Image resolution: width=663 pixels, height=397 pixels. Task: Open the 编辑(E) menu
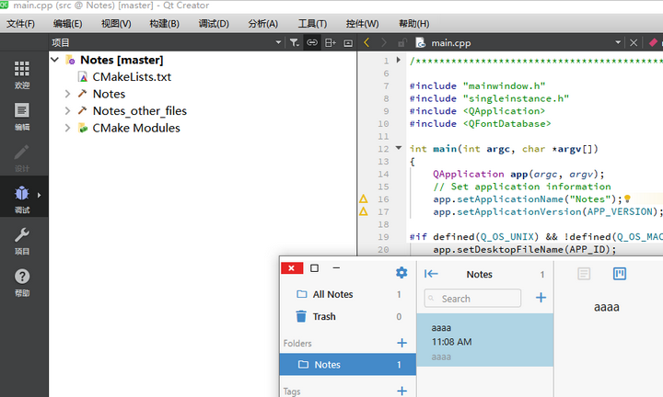(x=67, y=24)
